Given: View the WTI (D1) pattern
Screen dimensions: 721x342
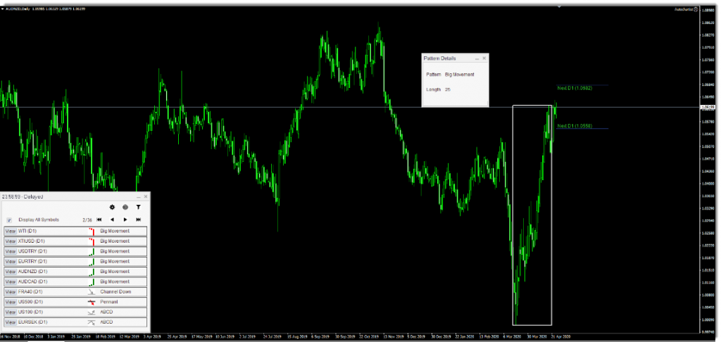Looking at the screenshot, I should (10, 231).
